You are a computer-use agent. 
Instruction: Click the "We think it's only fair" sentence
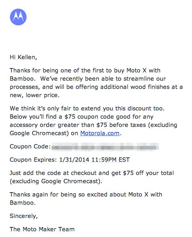tap(87, 109)
